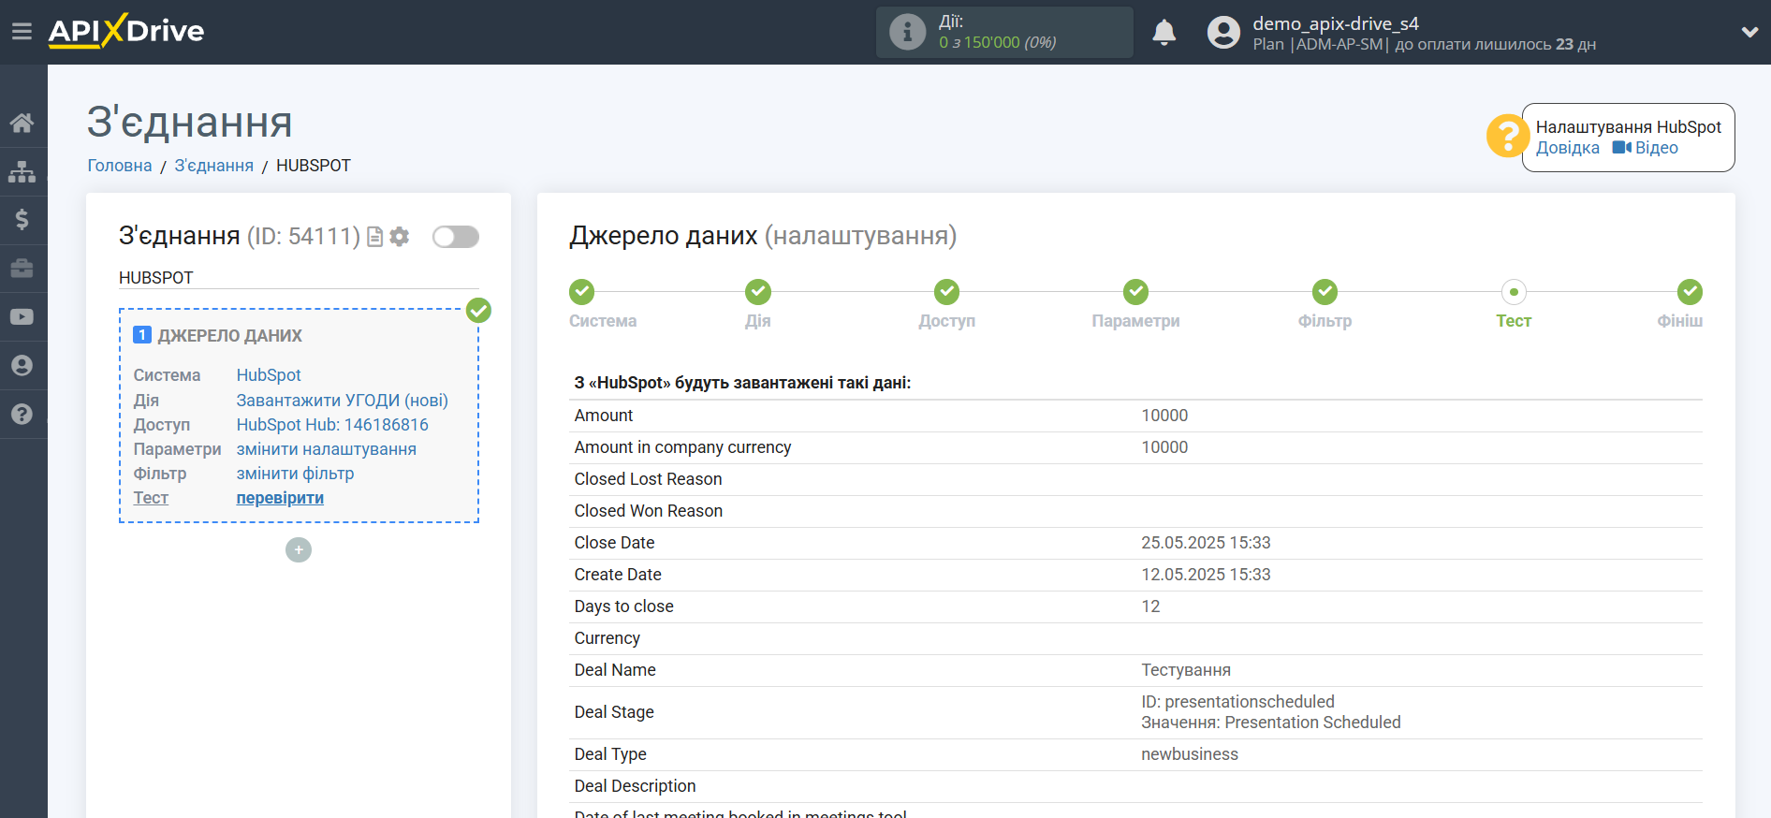Click the Closed Lost Reason row label
The height and width of the screenshot is (818, 1771).
coord(649,479)
